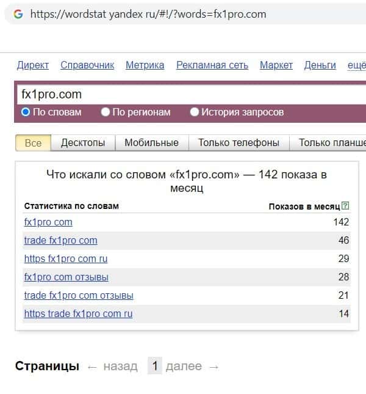This screenshot has height=394, width=366.
Task: Open the 'Директ' top menu link
Action: click(33, 65)
